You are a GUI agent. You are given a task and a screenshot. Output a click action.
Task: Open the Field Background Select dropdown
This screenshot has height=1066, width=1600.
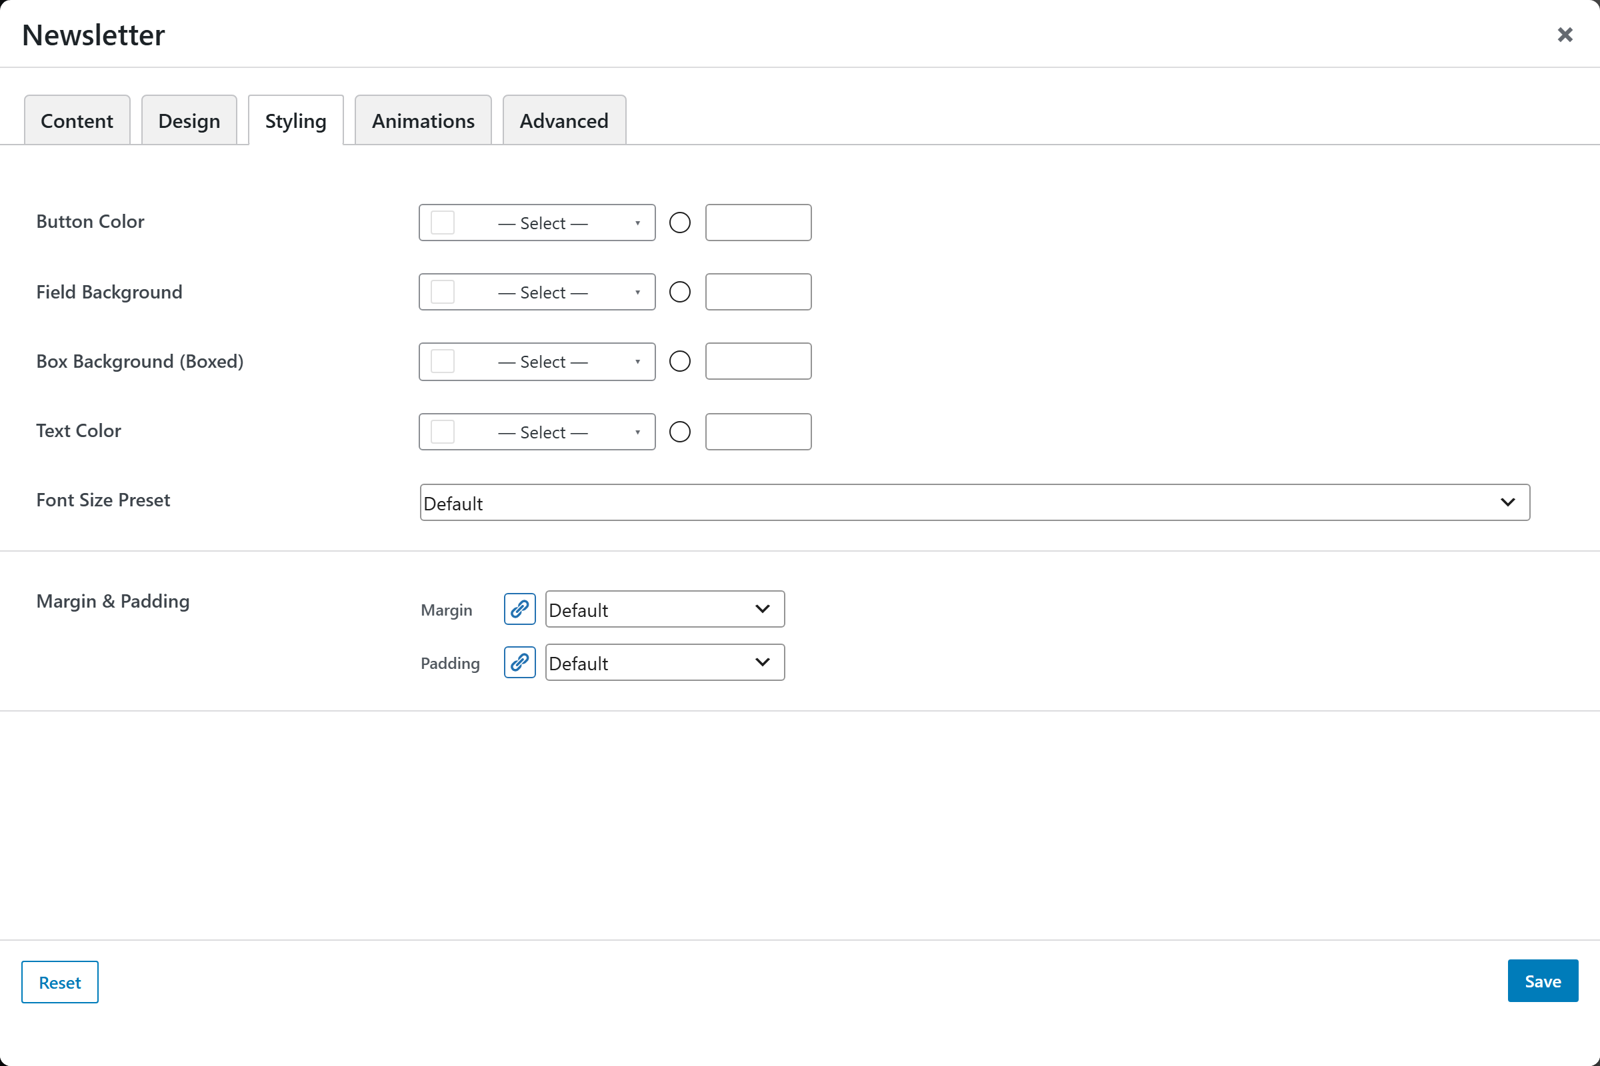(x=537, y=292)
